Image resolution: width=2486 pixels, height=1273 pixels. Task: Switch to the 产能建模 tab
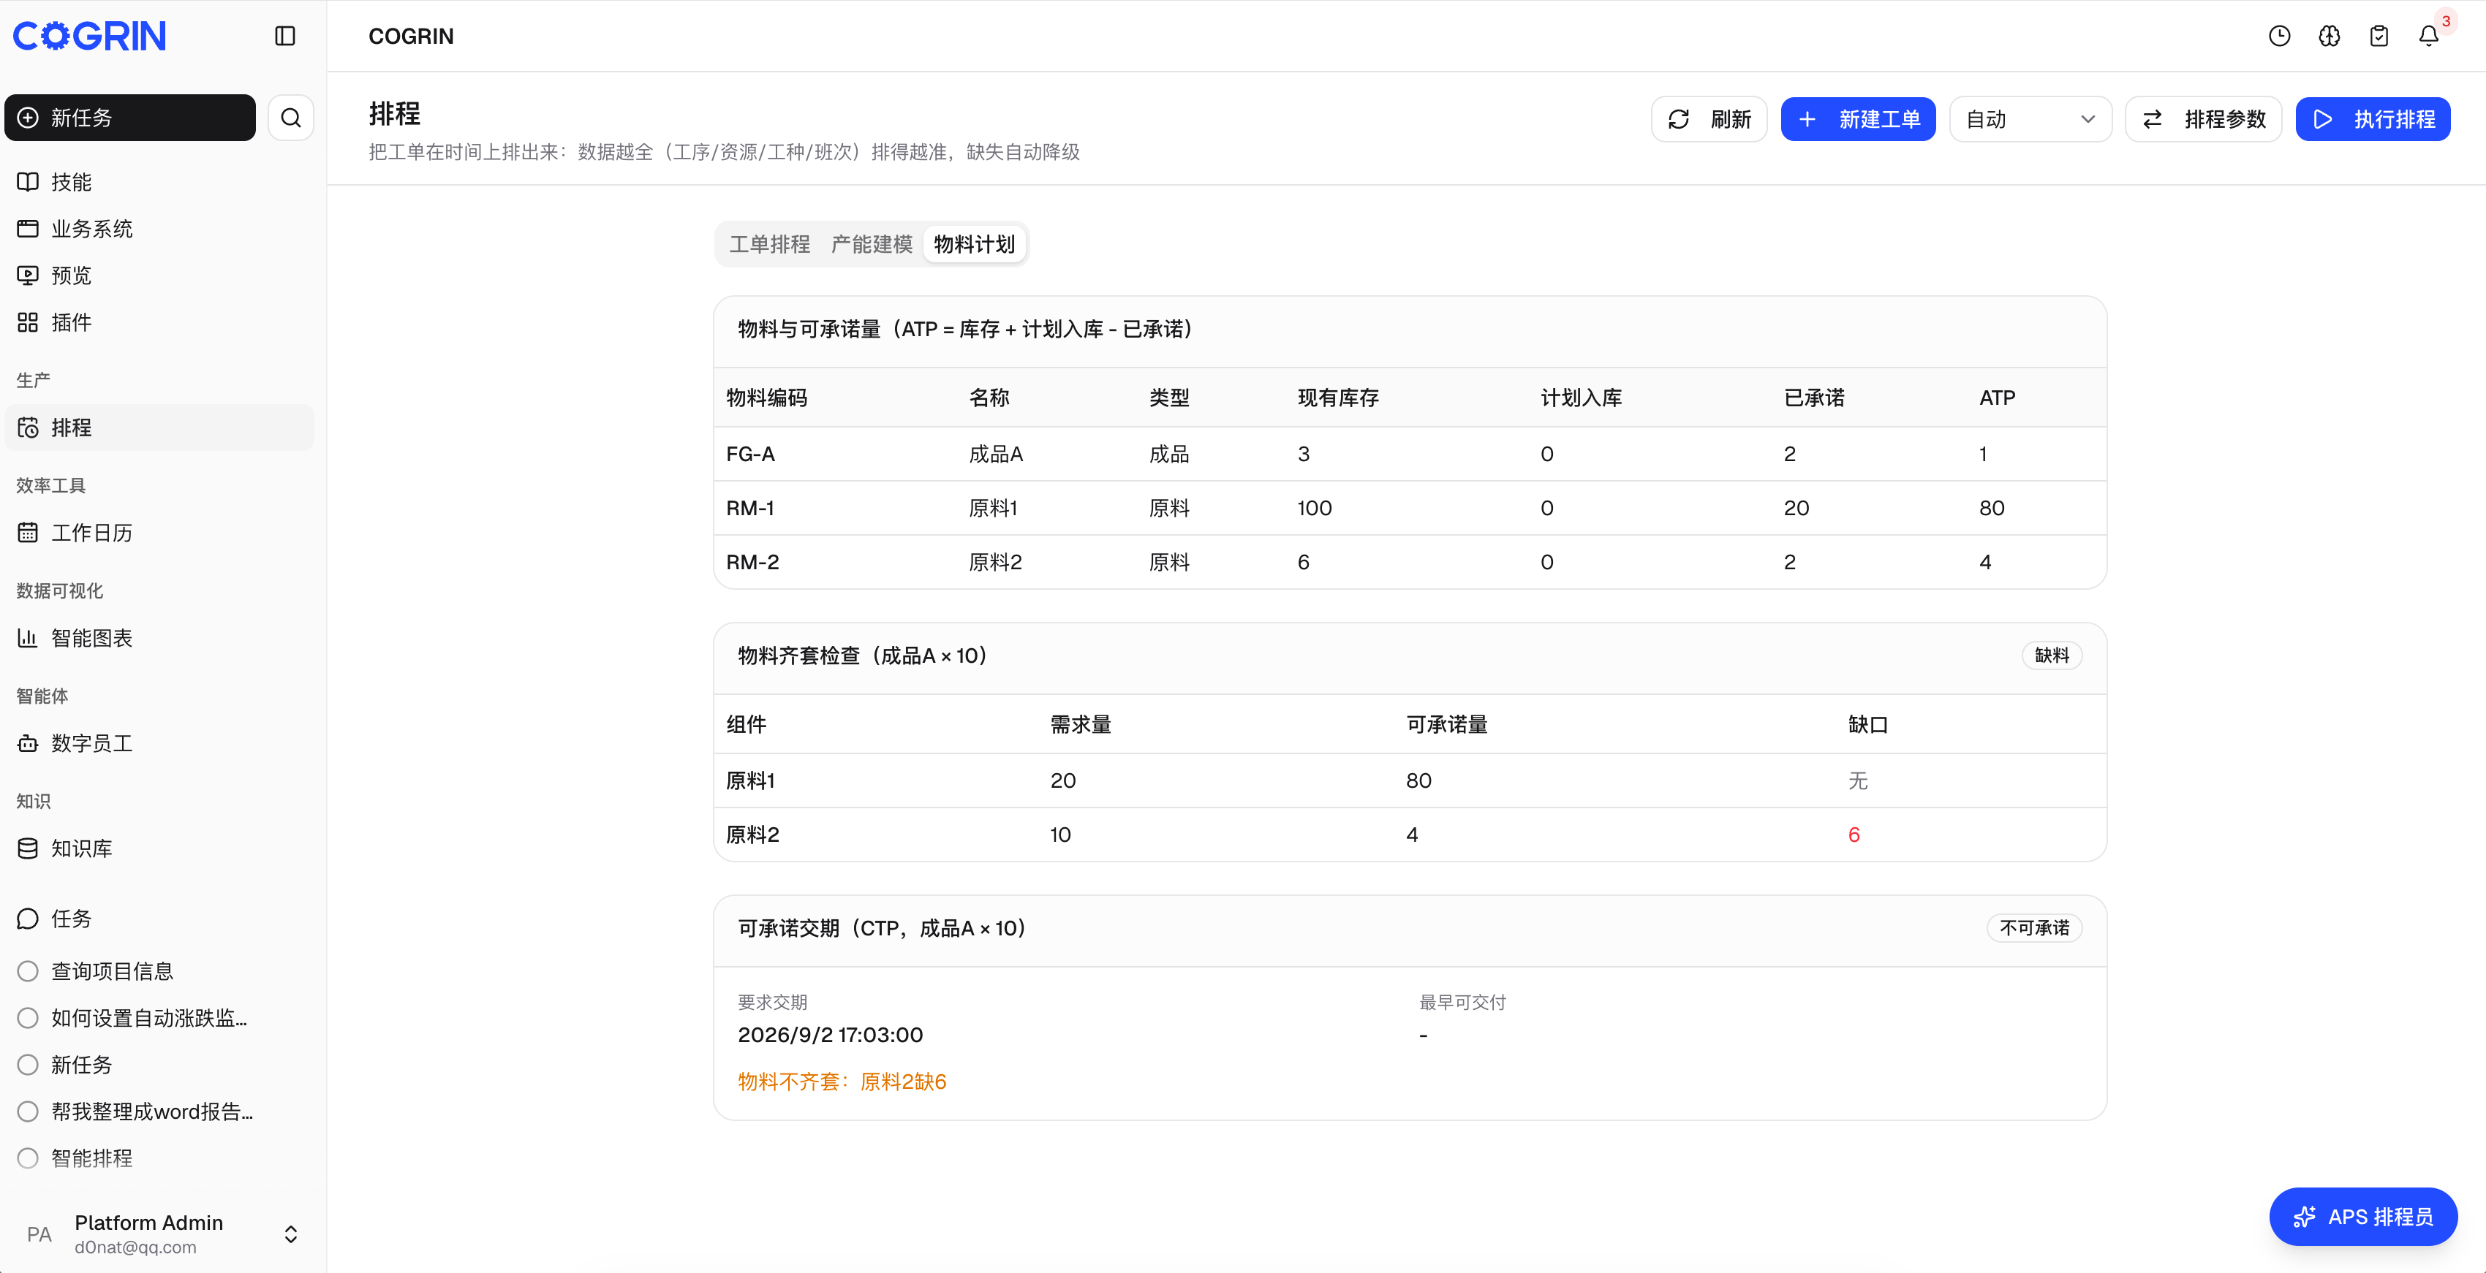tap(872, 245)
